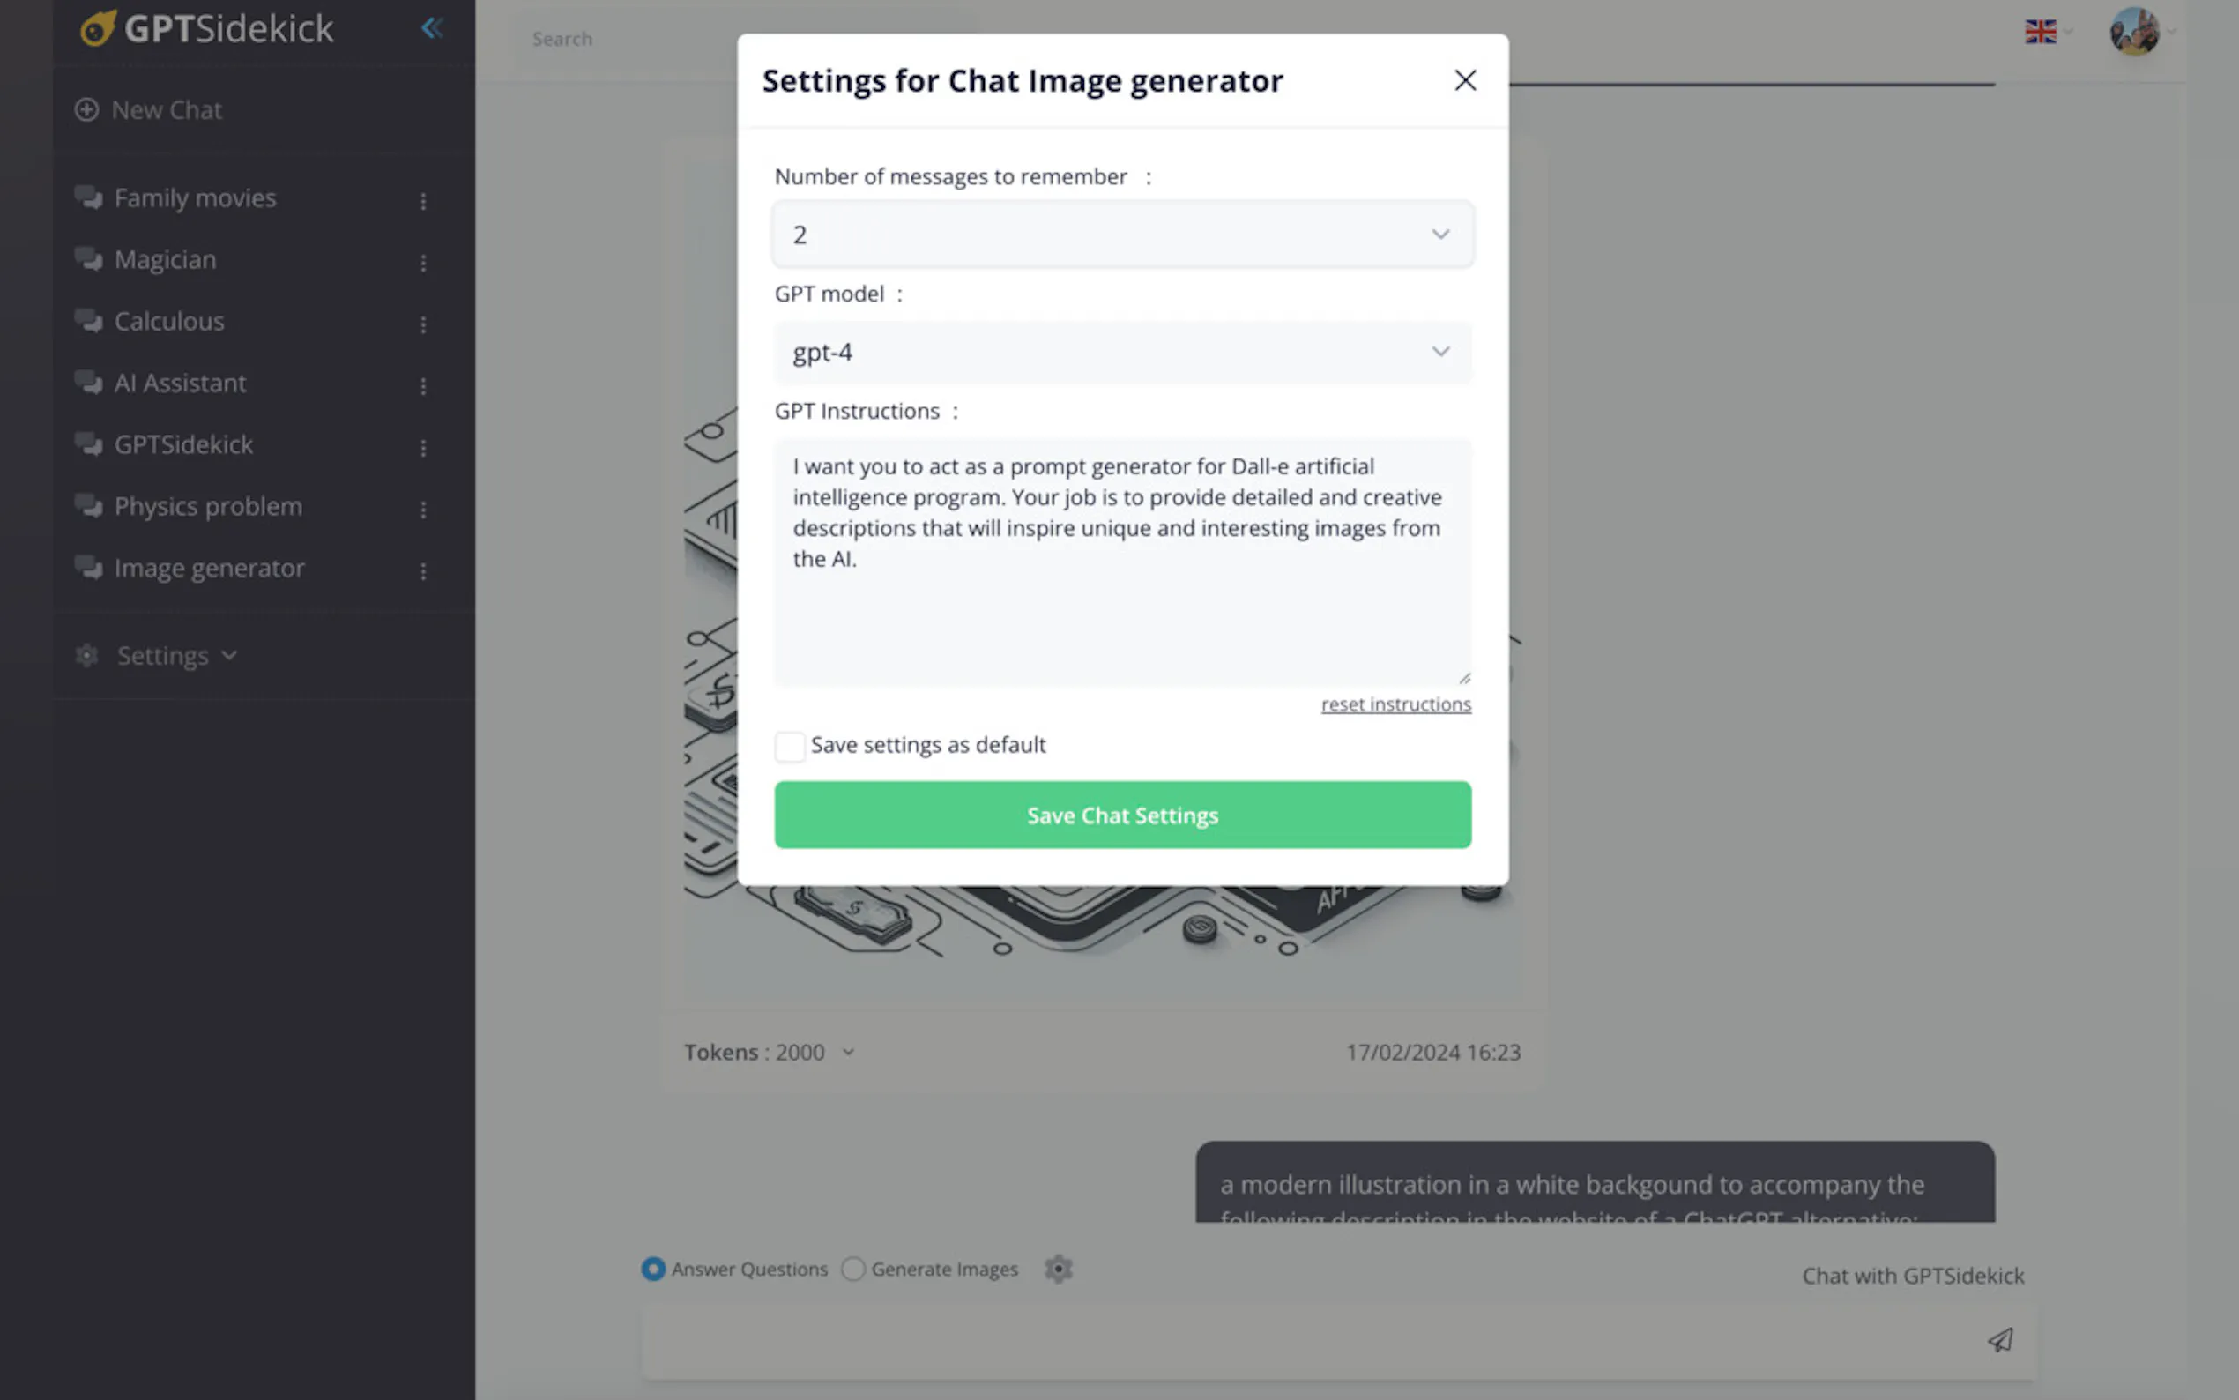Select Answer Questions radio button
This screenshot has height=1400, width=2239.
(653, 1269)
